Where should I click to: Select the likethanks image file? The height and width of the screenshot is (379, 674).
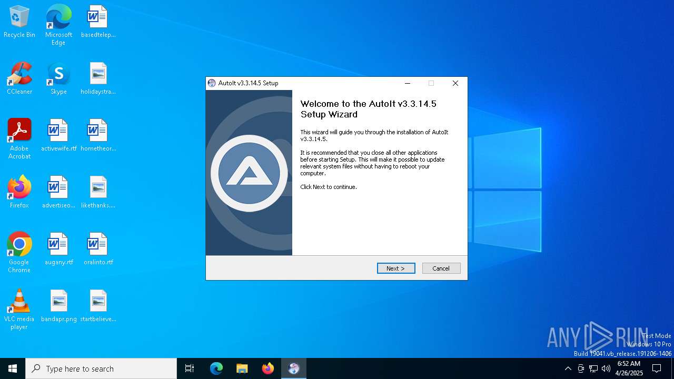[x=98, y=192]
